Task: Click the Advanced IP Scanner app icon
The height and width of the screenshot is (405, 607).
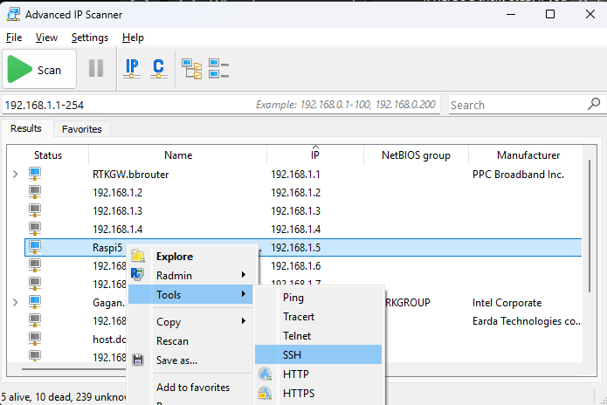Action: coord(13,14)
